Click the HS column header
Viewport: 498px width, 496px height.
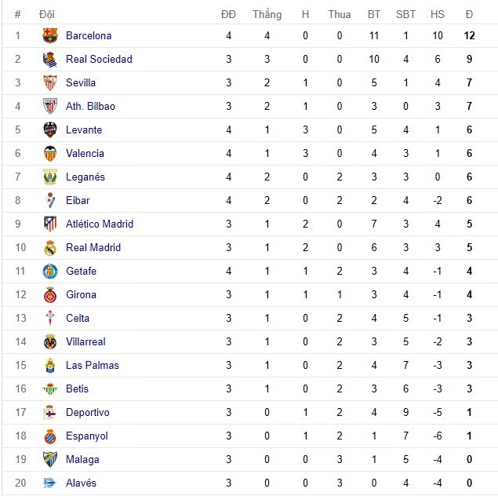[438, 14]
